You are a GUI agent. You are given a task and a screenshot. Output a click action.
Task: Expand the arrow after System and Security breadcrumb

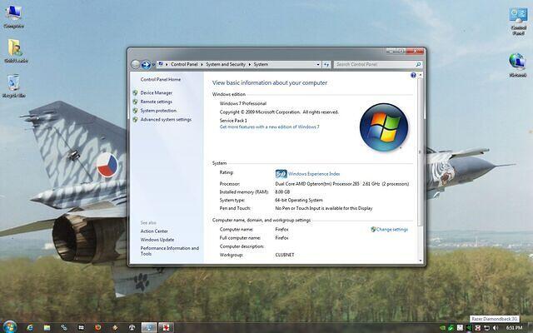click(x=249, y=64)
